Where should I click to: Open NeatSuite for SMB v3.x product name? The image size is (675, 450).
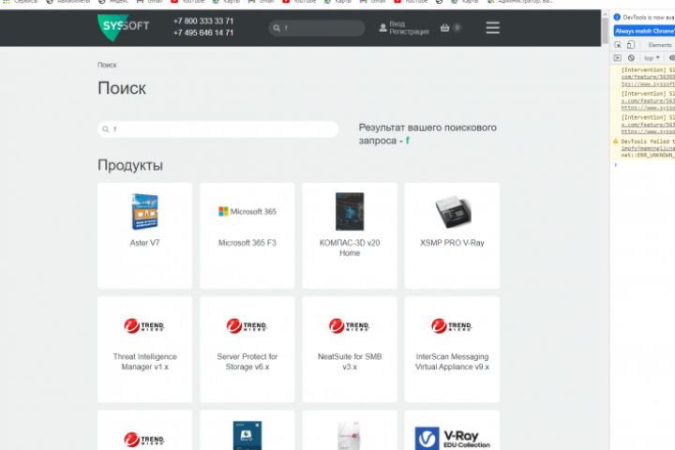click(350, 362)
